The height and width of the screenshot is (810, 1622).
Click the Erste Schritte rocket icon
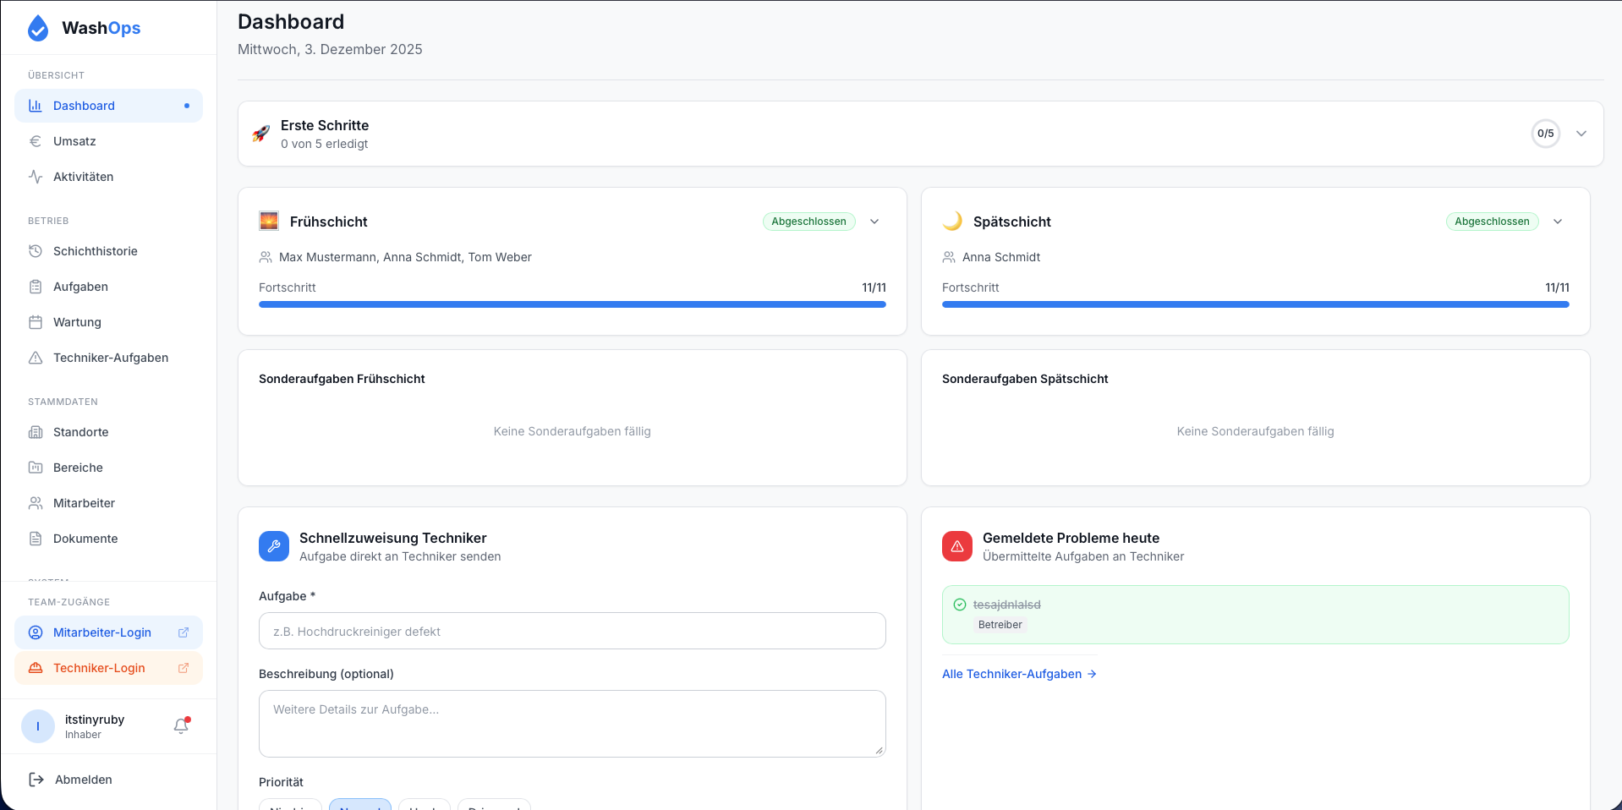click(x=261, y=134)
